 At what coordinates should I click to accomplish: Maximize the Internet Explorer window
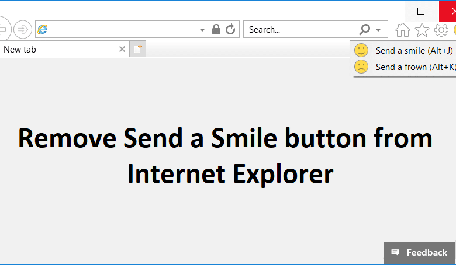[421, 11]
